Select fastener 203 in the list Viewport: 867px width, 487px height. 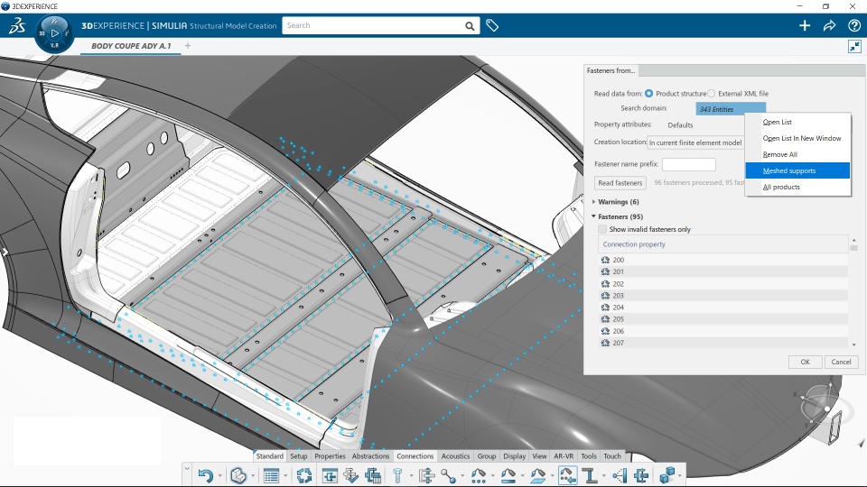click(x=723, y=296)
